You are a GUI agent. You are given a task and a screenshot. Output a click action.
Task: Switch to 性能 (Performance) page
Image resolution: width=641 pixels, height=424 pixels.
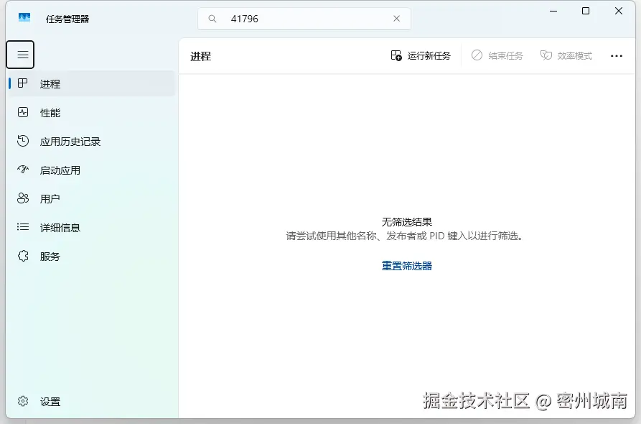pos(92,113)
